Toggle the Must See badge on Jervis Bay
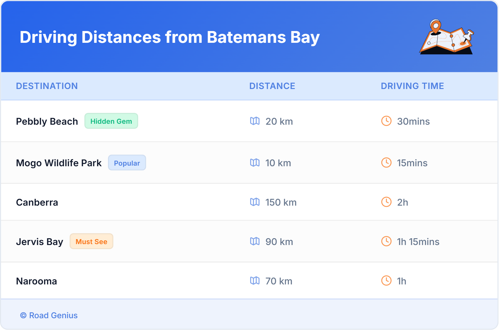Image resolution: width=499 pixels, height=330 pixels. click(x=91, y=241)
